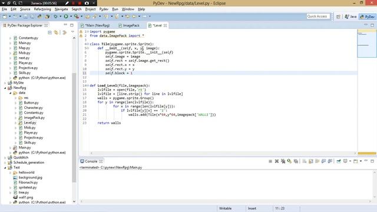Open the Refactoring menu

42,9
